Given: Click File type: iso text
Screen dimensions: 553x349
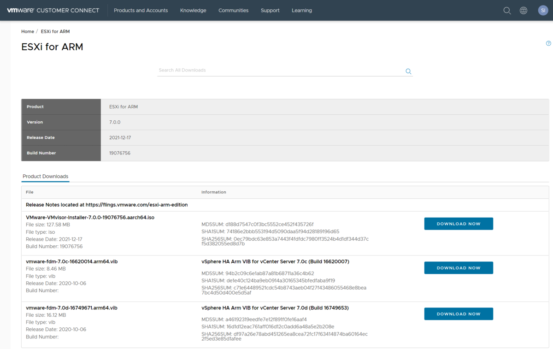Looking at the screenshot, I should 41,232.
